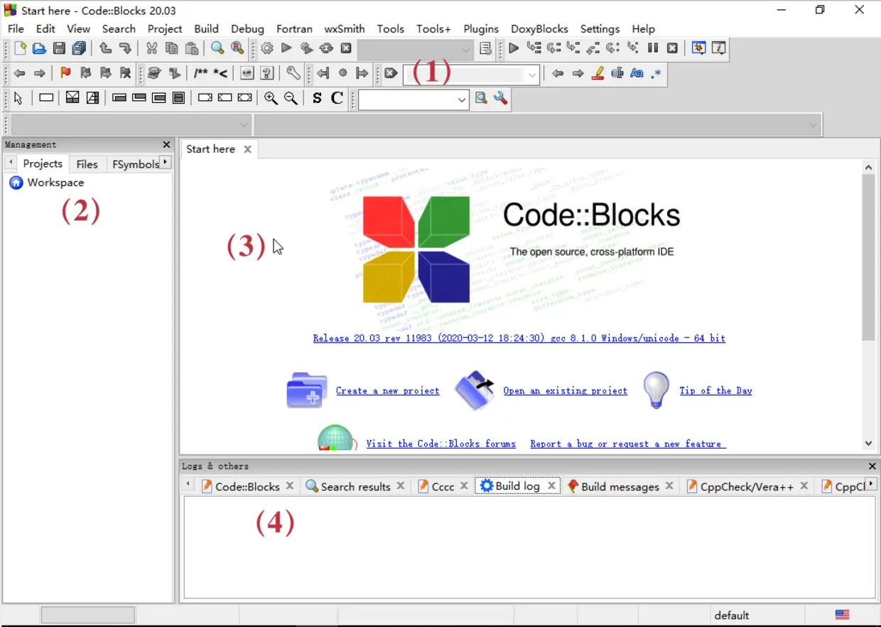Open the DoxyBlocks menu
The image size is (881, 627).
[539, 29]
